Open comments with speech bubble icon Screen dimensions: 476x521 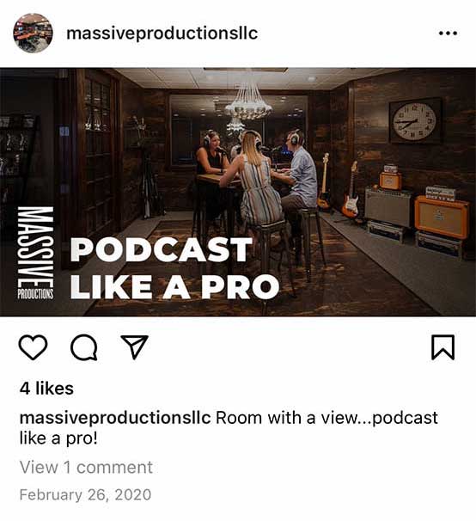pyautogui.click(x=84, y=347)
